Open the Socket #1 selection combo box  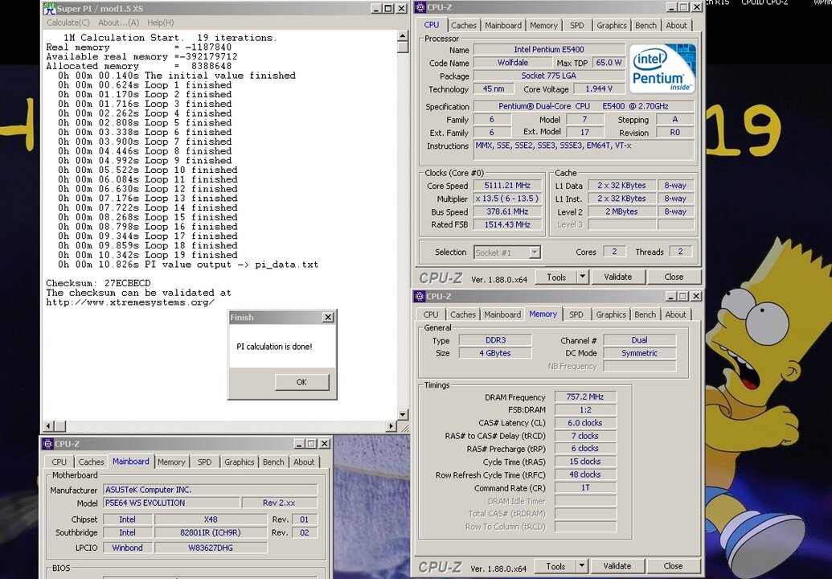[x=506, y=253]
